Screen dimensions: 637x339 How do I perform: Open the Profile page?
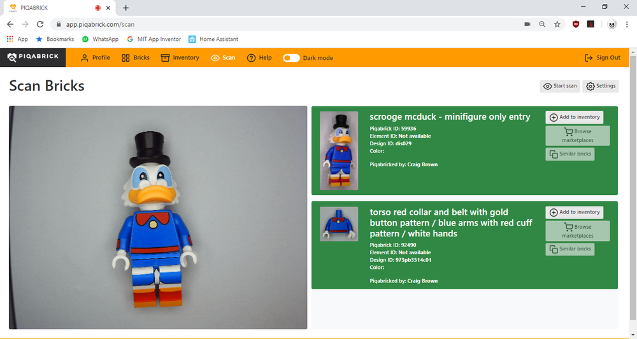[x=96, y=58]
